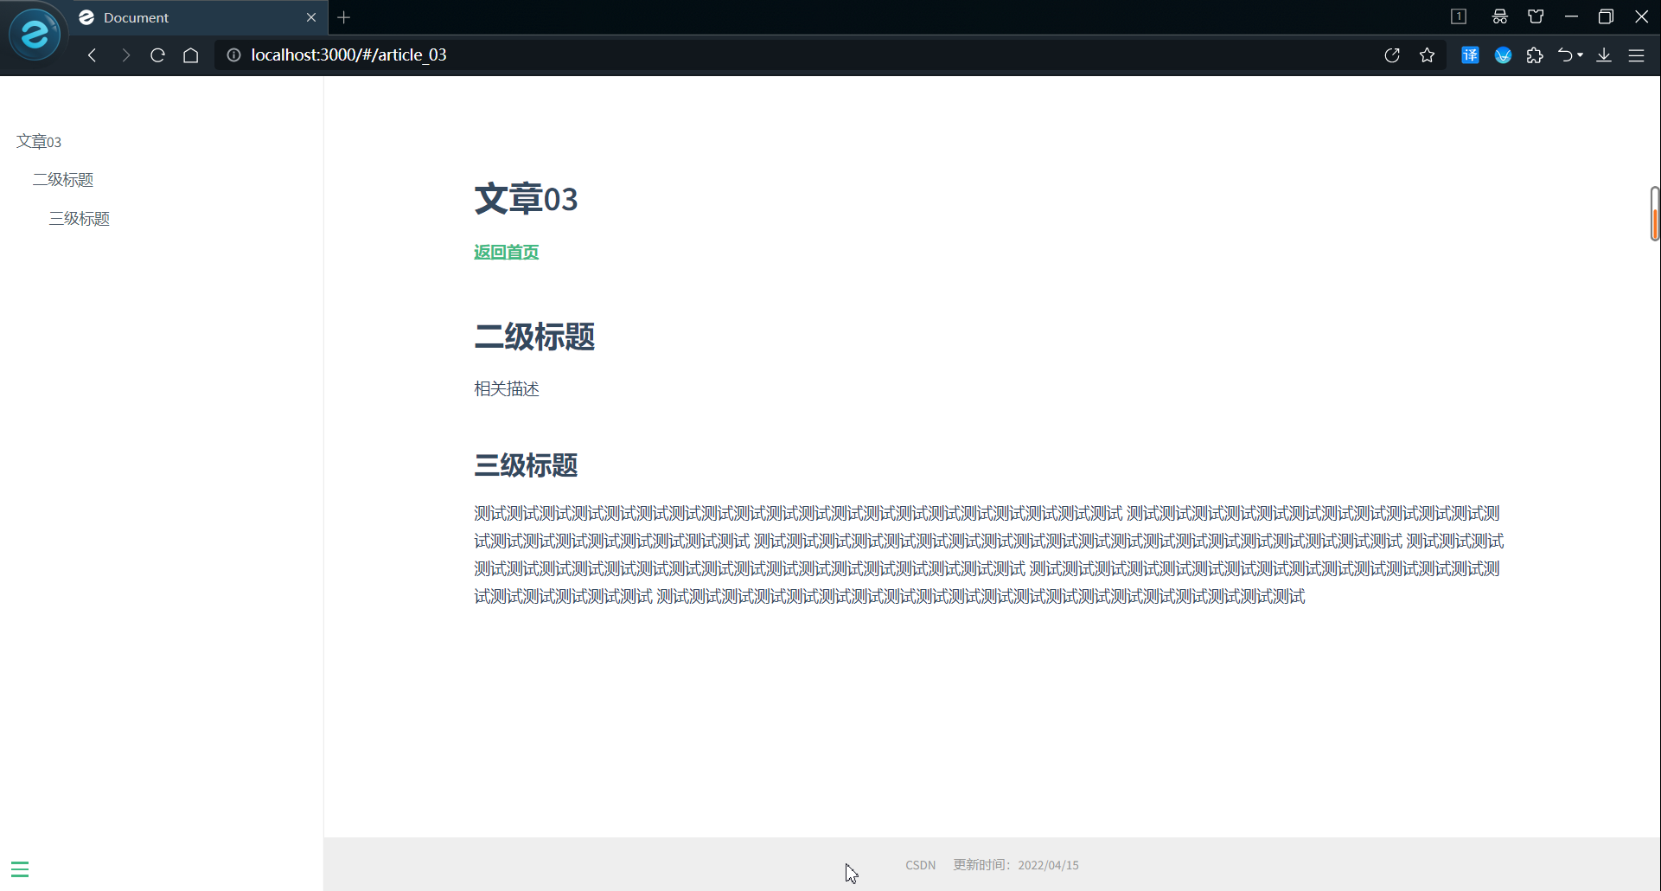This screenshot has width=1661, height=891.
Task: Click the tab count icon
Action: 1459,16
